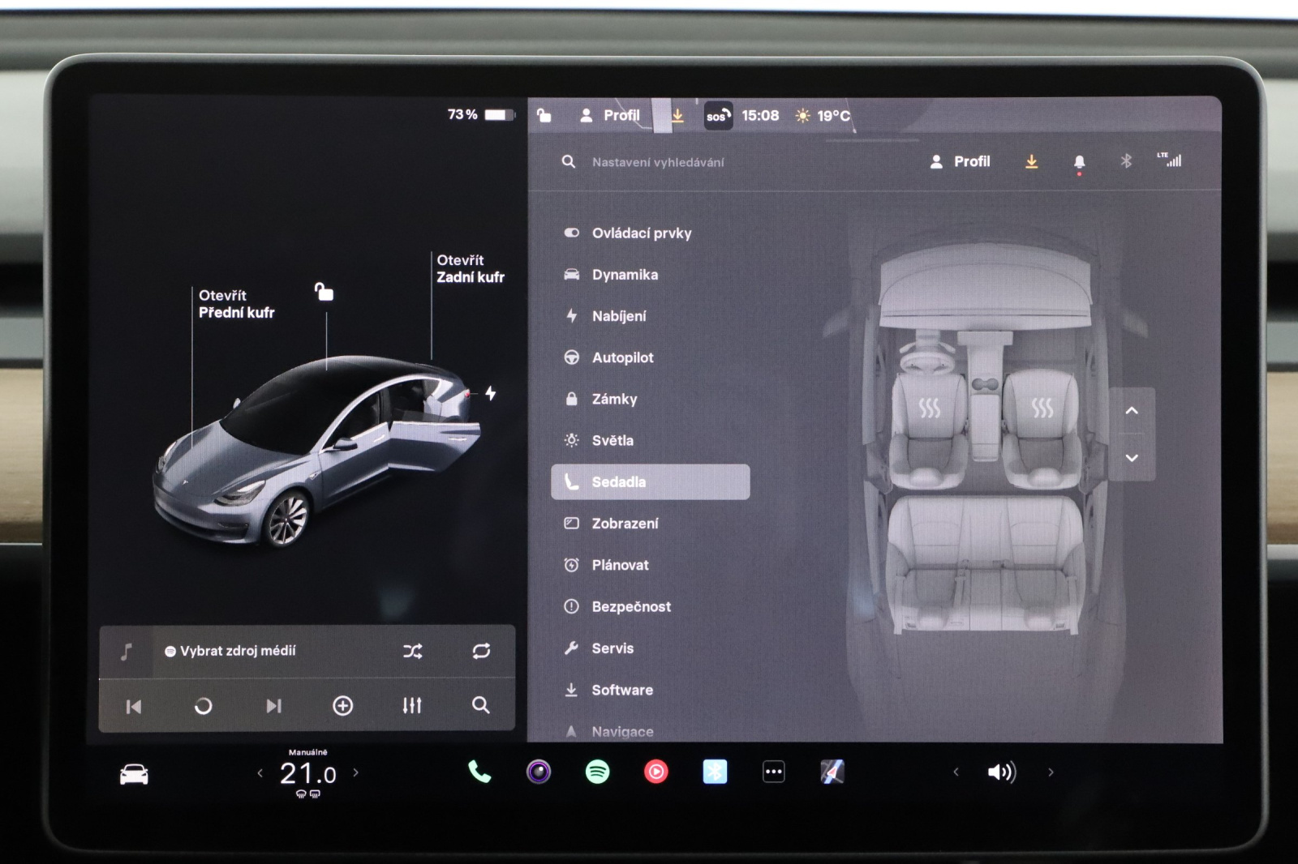
Task: Open the rear trunk (Zadní kufr)
Action: pyautogui.click(x=470, y=269)
